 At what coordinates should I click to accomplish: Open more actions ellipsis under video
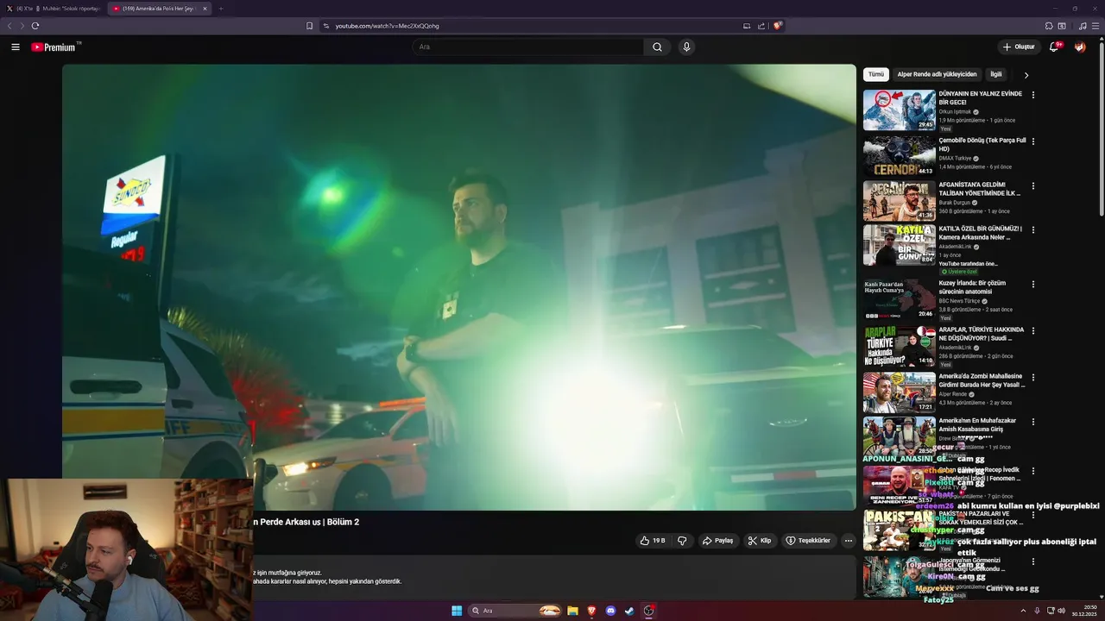849,541
